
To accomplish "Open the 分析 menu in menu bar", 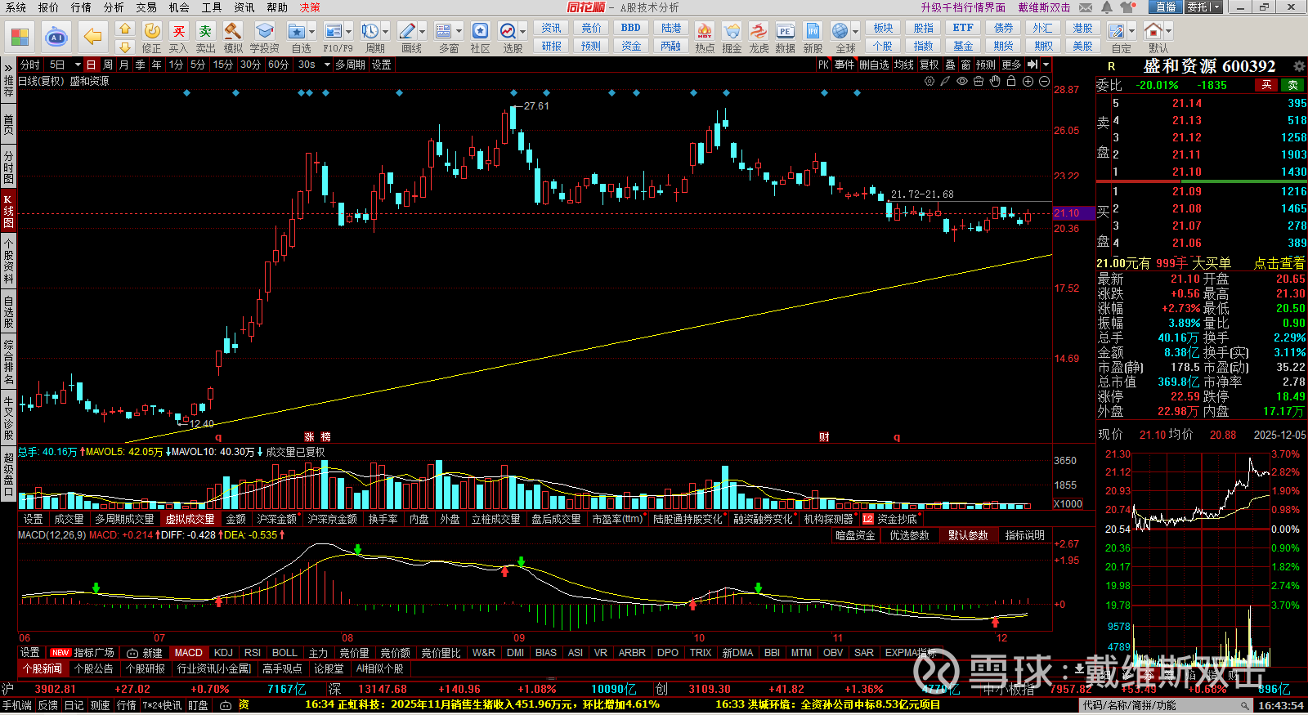I will tap(114, 7).
